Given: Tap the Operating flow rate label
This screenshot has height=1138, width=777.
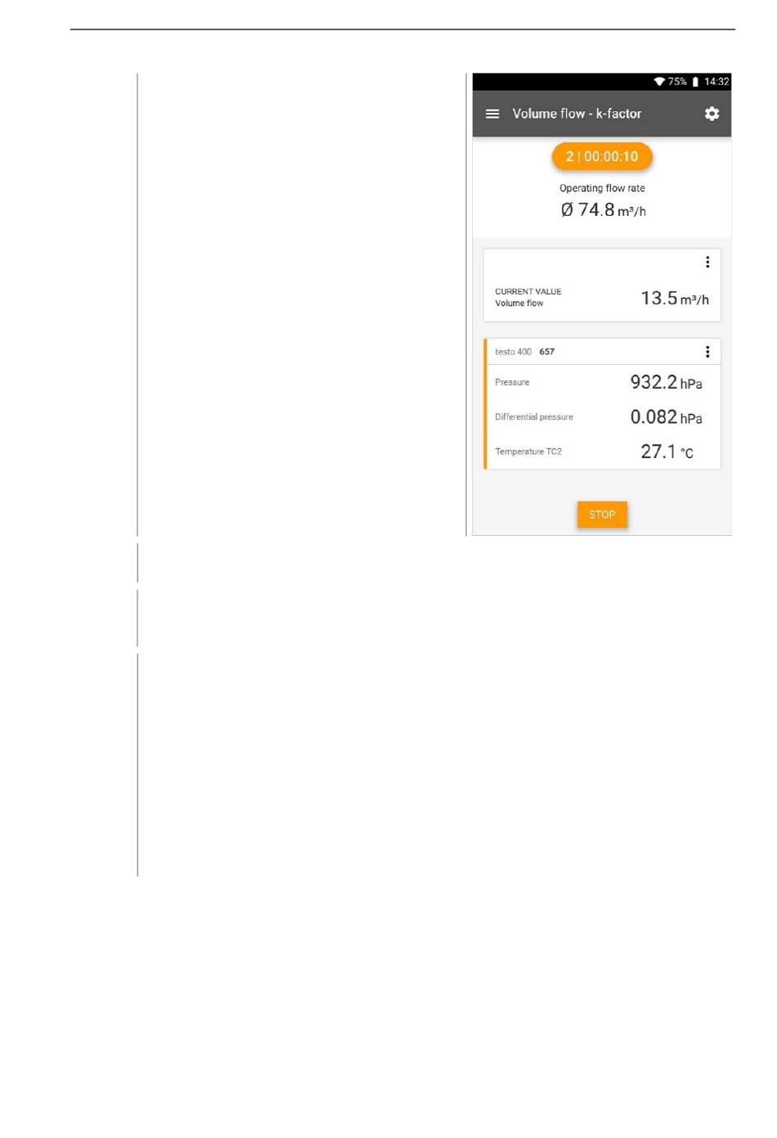Looking at the screenshot, I should click(x=602, y=188).
